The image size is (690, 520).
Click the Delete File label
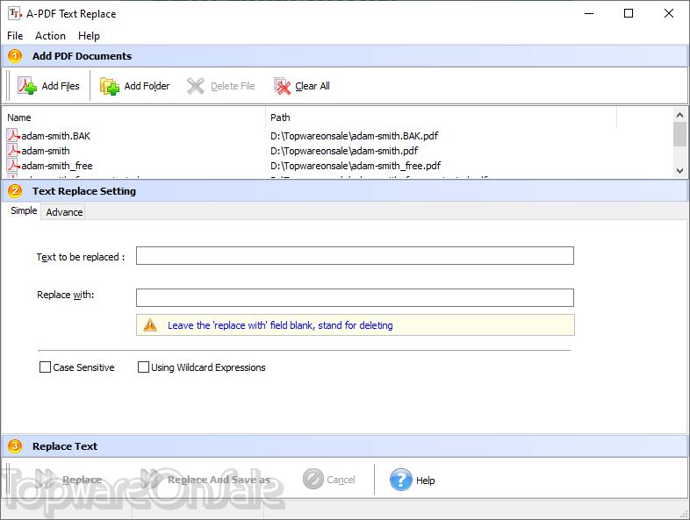(233, 86)
